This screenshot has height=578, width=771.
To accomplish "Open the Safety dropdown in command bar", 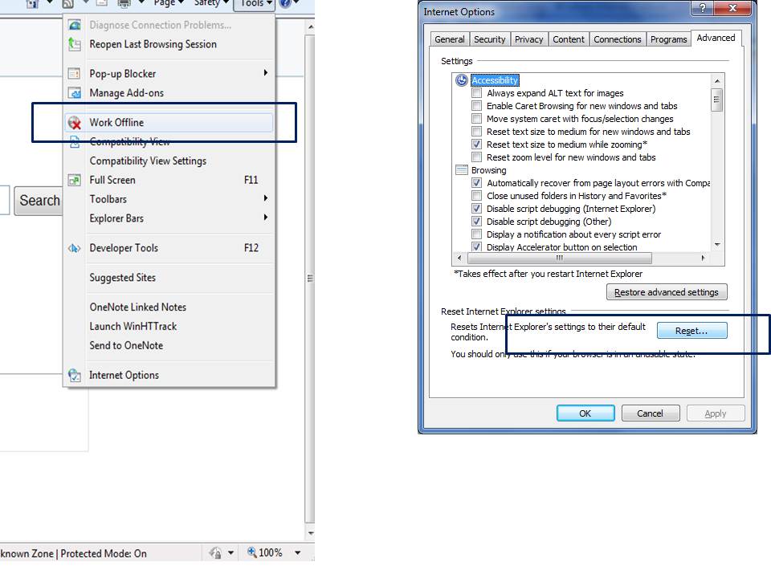I will pyautogui.click(x=211, y=3).
